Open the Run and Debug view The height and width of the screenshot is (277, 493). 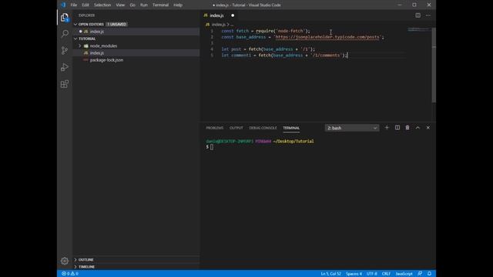pyautogui.click(x=65, y=67)
